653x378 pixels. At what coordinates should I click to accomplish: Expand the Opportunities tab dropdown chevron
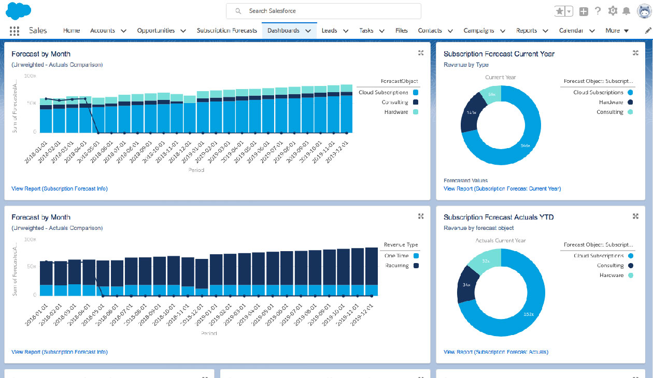pyautogui.click(x=183, y=31)
